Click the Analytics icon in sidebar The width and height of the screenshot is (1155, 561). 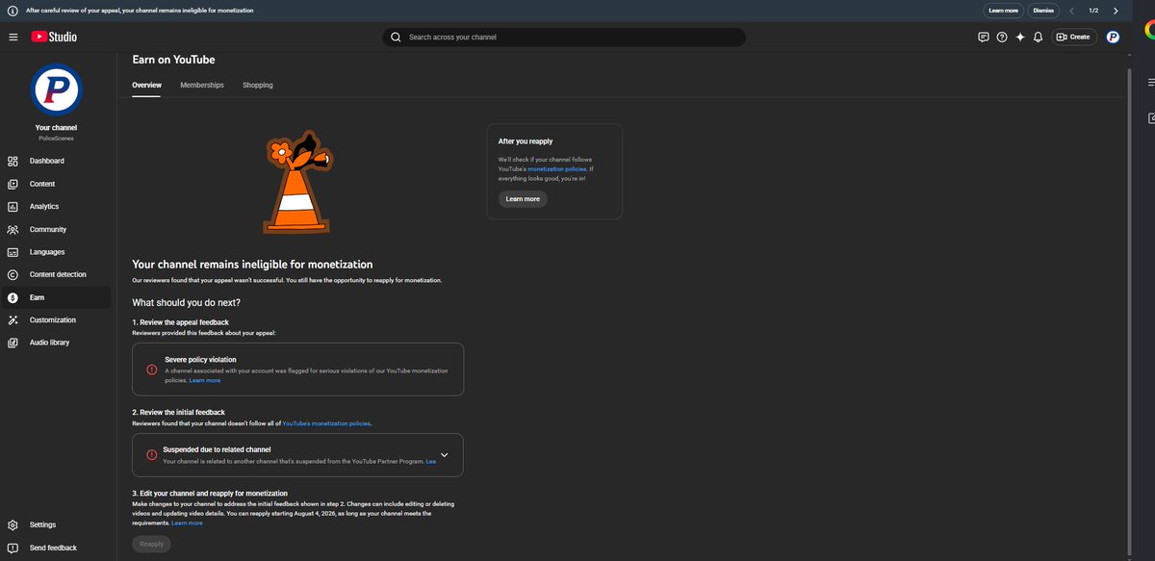(x=13, y=207)
